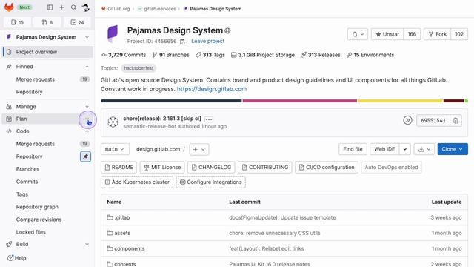Open CHANGELOG button

pyautogui.click(x=211, y=167)
